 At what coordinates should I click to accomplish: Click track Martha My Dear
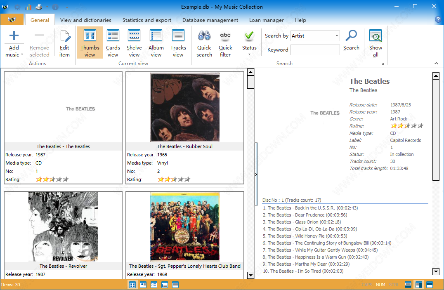[306, 264]
